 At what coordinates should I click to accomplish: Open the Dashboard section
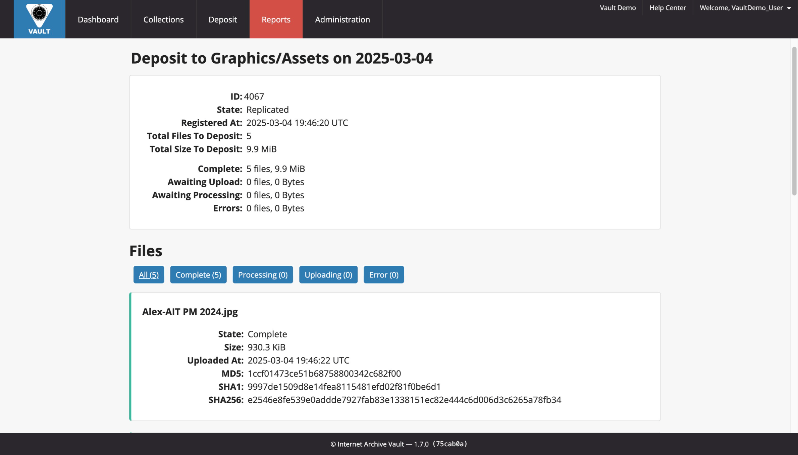pyautogui.click(x=98, y=19)
